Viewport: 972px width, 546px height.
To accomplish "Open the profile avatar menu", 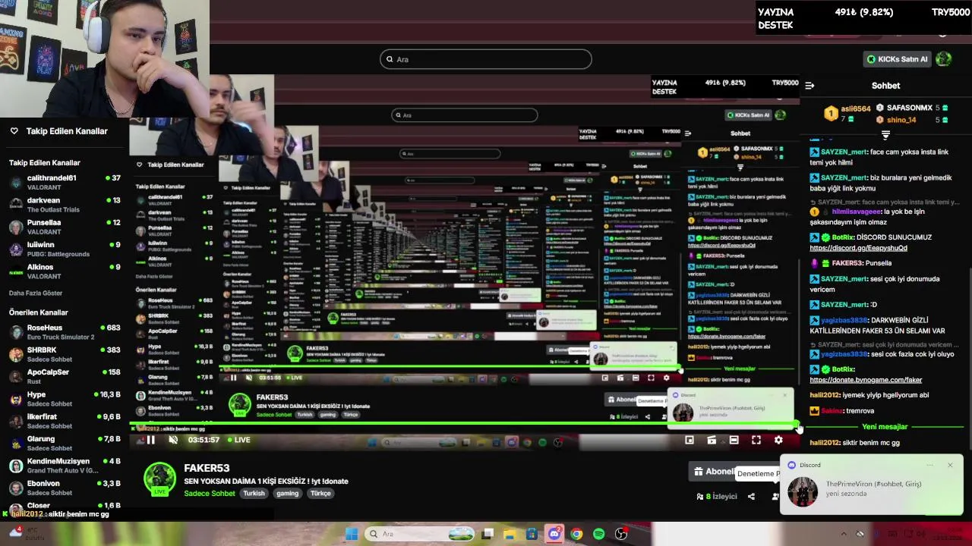I will pos(944,58).
